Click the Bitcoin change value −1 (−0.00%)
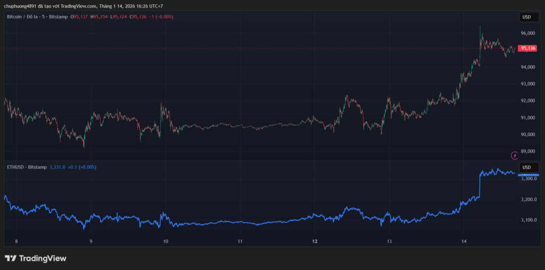Image resolution: width=545 pixels, height=270 pixels. [161, 17]
